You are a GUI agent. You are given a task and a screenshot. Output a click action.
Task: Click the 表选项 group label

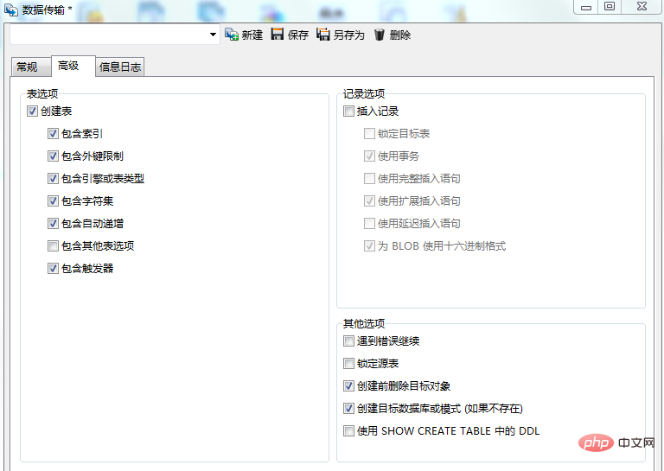41,93
